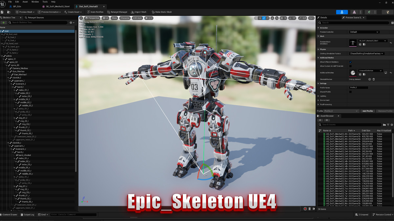Reset Preview Mesh to default arrow
This screenshot has height=221, width=394.
click(x=391, y=43)
